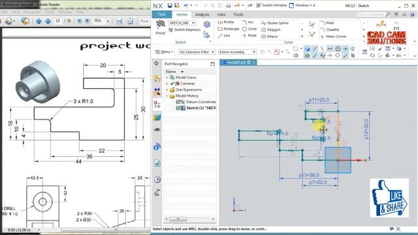Select the Line sketch tool
The width and height of the screenshot is (418, 235).
click(x=224, y=35)
